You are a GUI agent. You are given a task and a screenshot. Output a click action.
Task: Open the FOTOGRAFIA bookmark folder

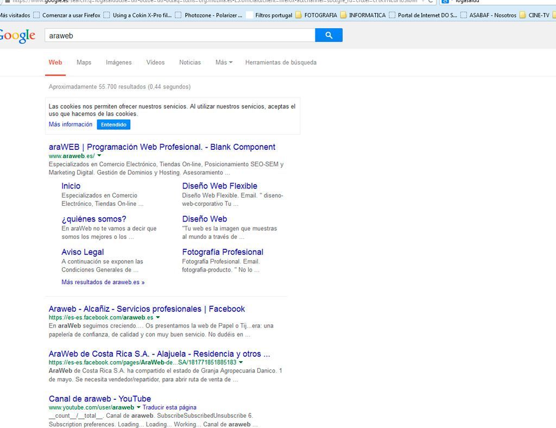point(317,15)
